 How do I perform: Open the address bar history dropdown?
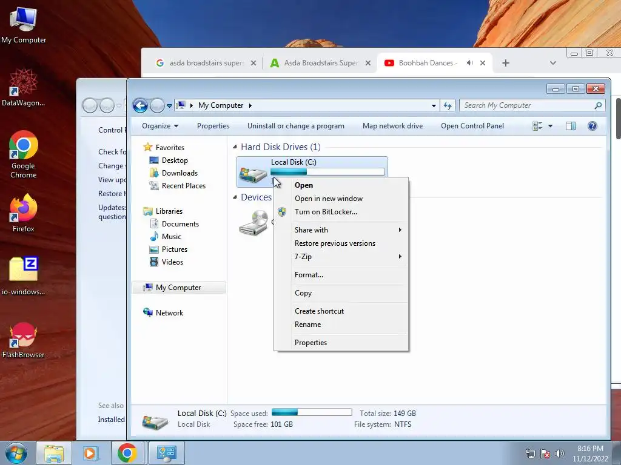tap(434, 105)
